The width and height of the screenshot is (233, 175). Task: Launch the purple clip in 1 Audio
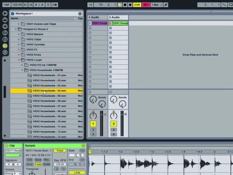click(x=90, y=23)
